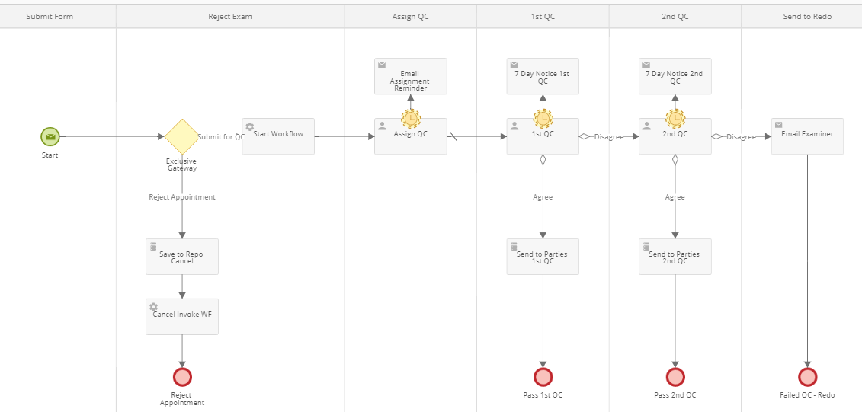Image resolution: width=862 pixels, height=412 pixels.
Task: Select the Save to Repo Cancel task
Action: (x=182, y=257)
